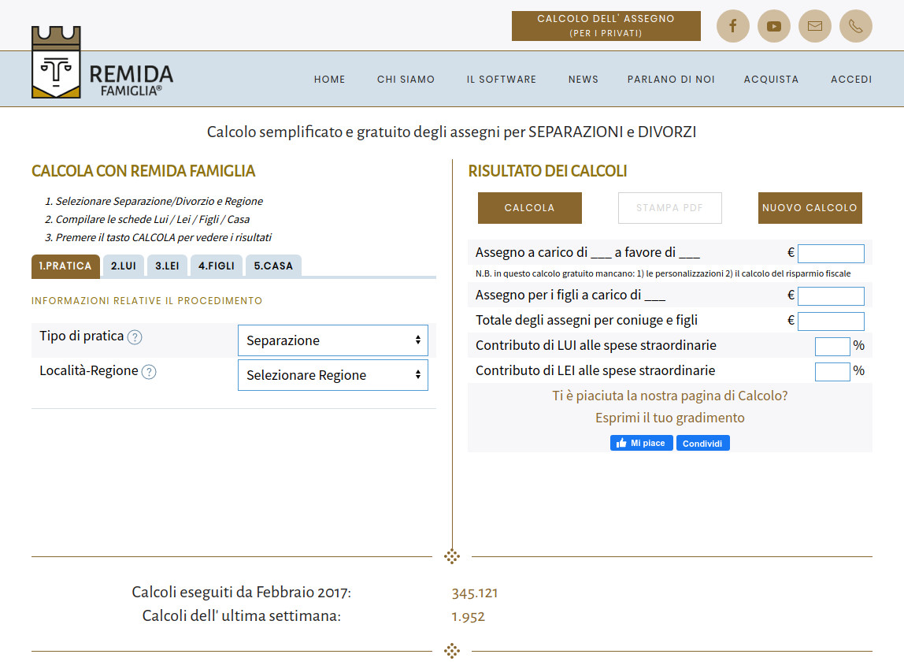Click 'CALCOLA CON REMIDA FAMIGLIA' heading
The image size is (904, 669).
tap(143, 171)
